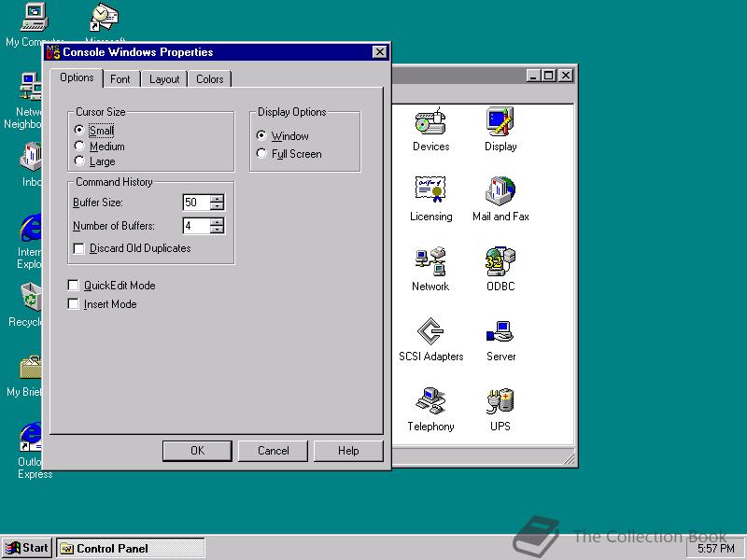747x560 pixels.
Task: Increase Number of Buffers with up arrow
Action: [217, 222]
